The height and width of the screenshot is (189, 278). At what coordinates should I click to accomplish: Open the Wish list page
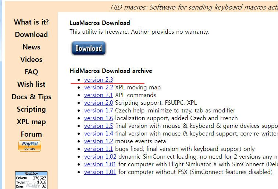(31, 84)
